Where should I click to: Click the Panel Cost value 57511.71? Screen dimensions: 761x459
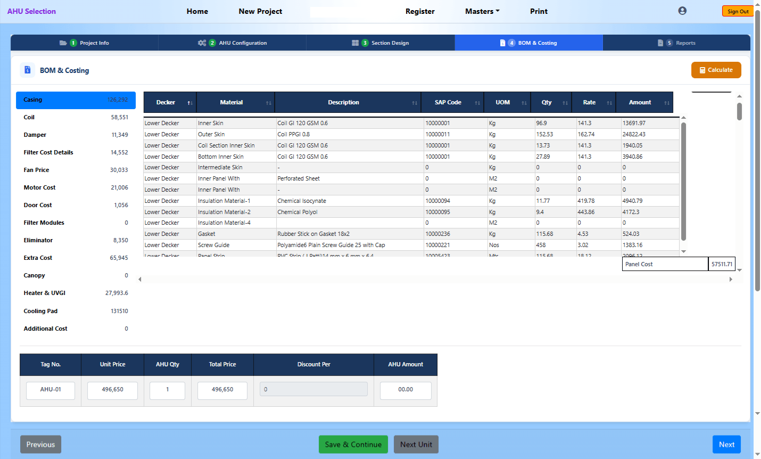click(x=722, y=264)
